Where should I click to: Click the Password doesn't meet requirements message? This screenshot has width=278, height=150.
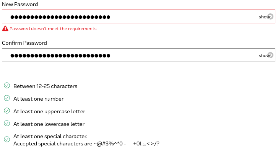coord(53,29)
